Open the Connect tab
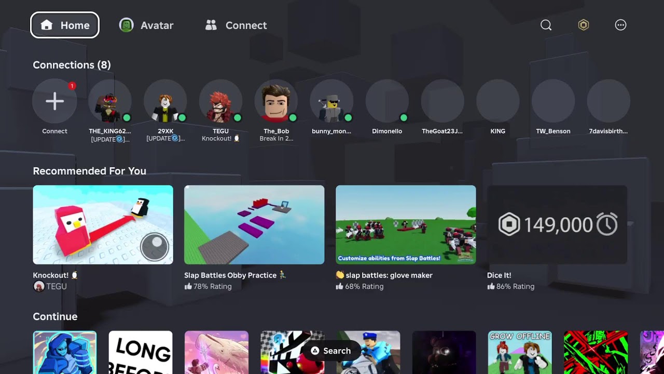The height and width of the screenshot is (374, 664). tap(236, 25)
